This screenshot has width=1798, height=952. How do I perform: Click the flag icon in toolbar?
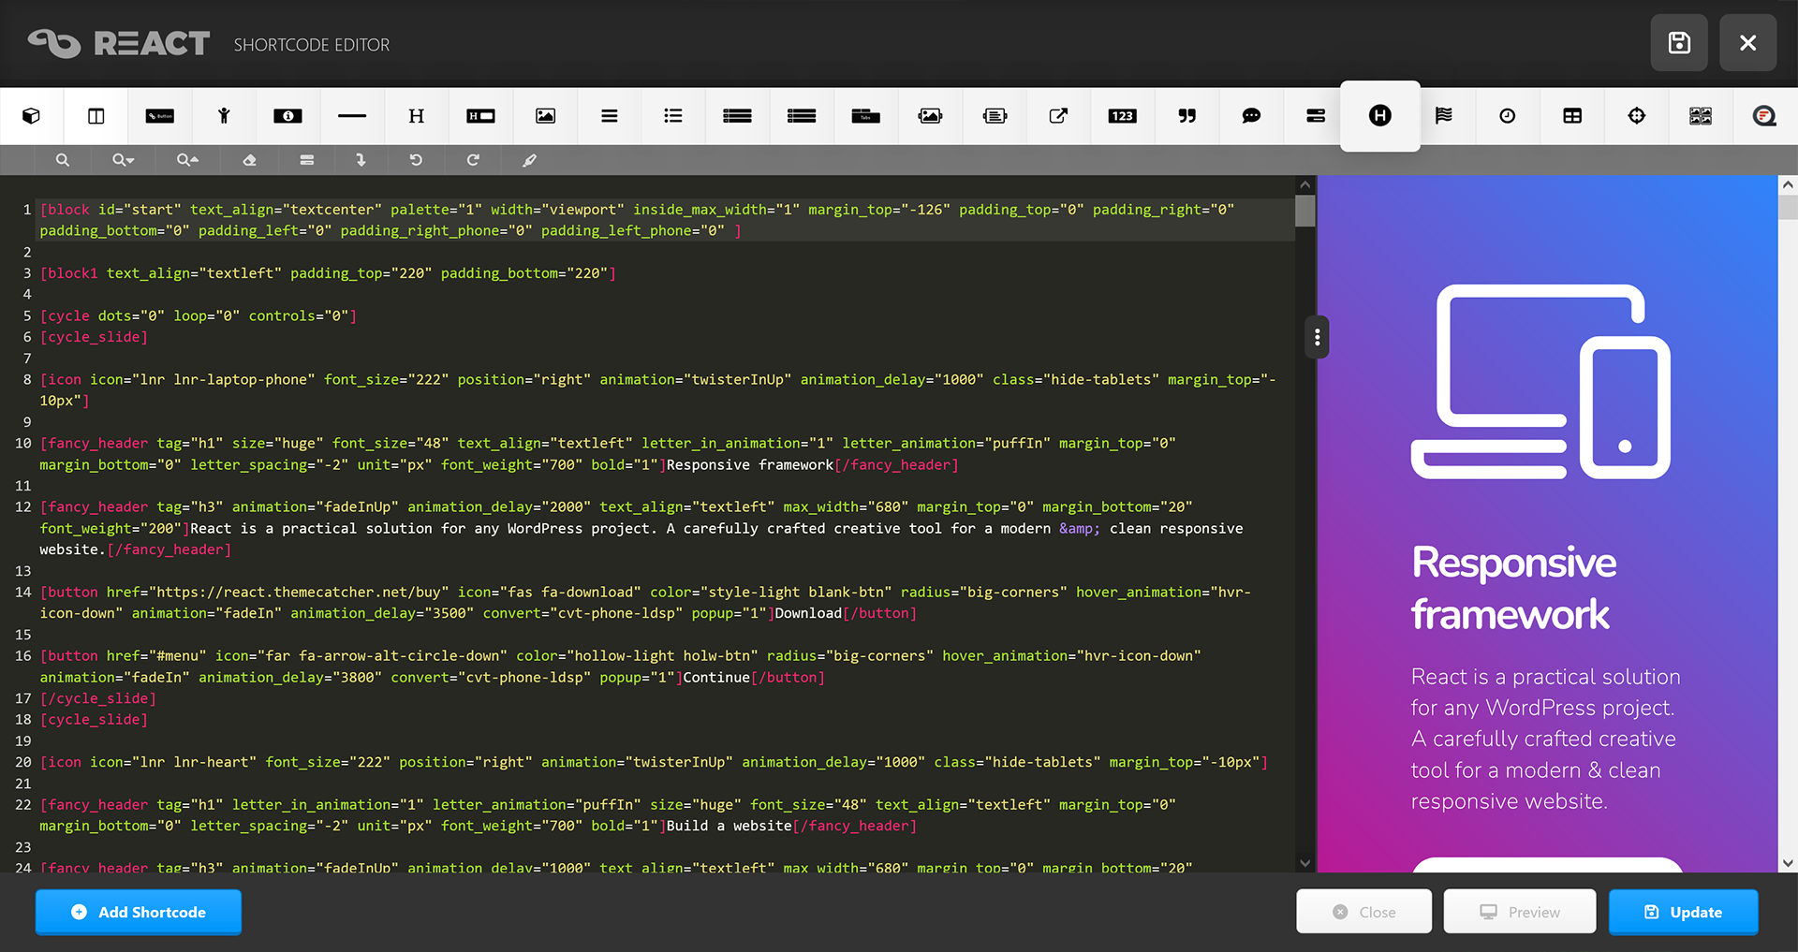pos(1444,116)
